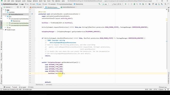
Task: Open the Terminal tool window
Action: pos(7,87)
